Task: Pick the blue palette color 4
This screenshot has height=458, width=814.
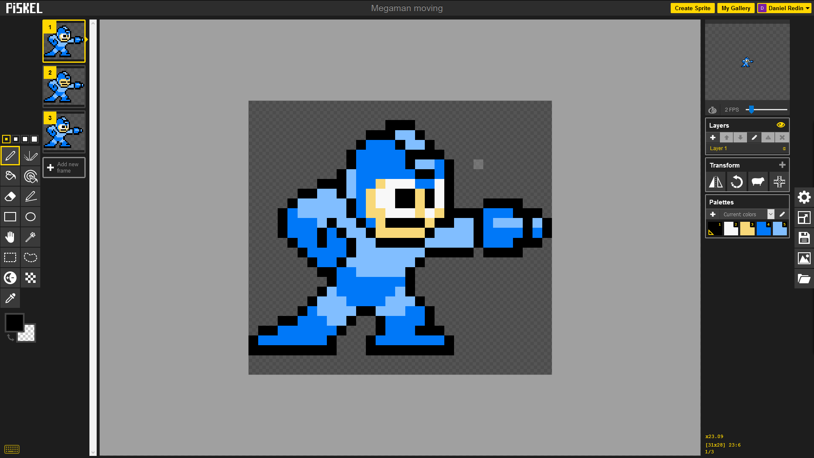Action: click(764, 229)
